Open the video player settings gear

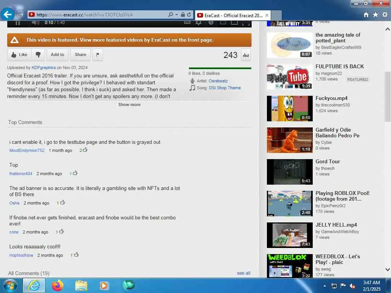(199, 23)
